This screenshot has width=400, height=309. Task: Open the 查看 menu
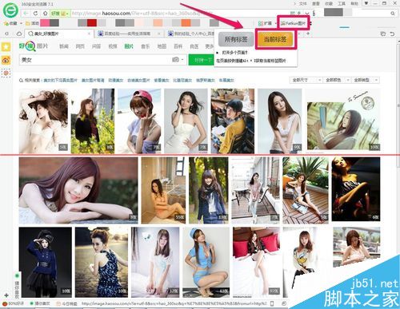316,3
